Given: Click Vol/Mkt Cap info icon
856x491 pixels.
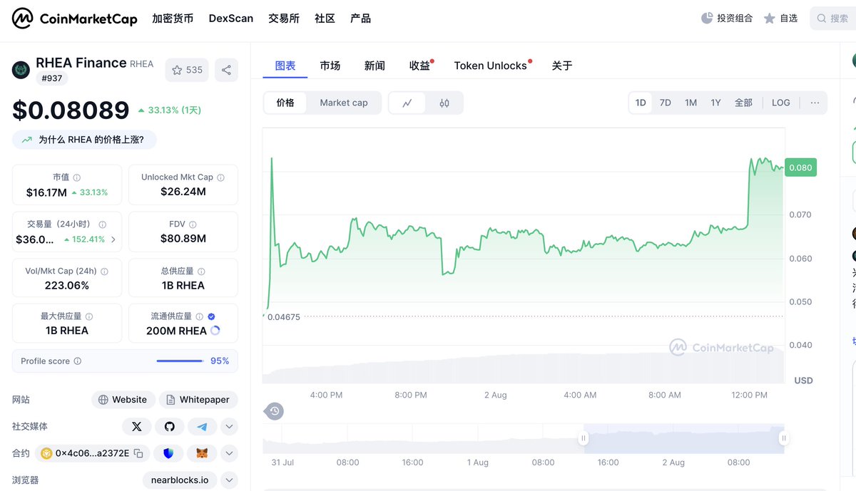Looking at the screenshot, I should 105,272.
